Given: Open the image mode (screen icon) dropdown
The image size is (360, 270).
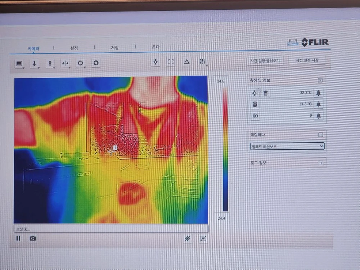Looking at the screenshot, I should (x=19, y=64).
